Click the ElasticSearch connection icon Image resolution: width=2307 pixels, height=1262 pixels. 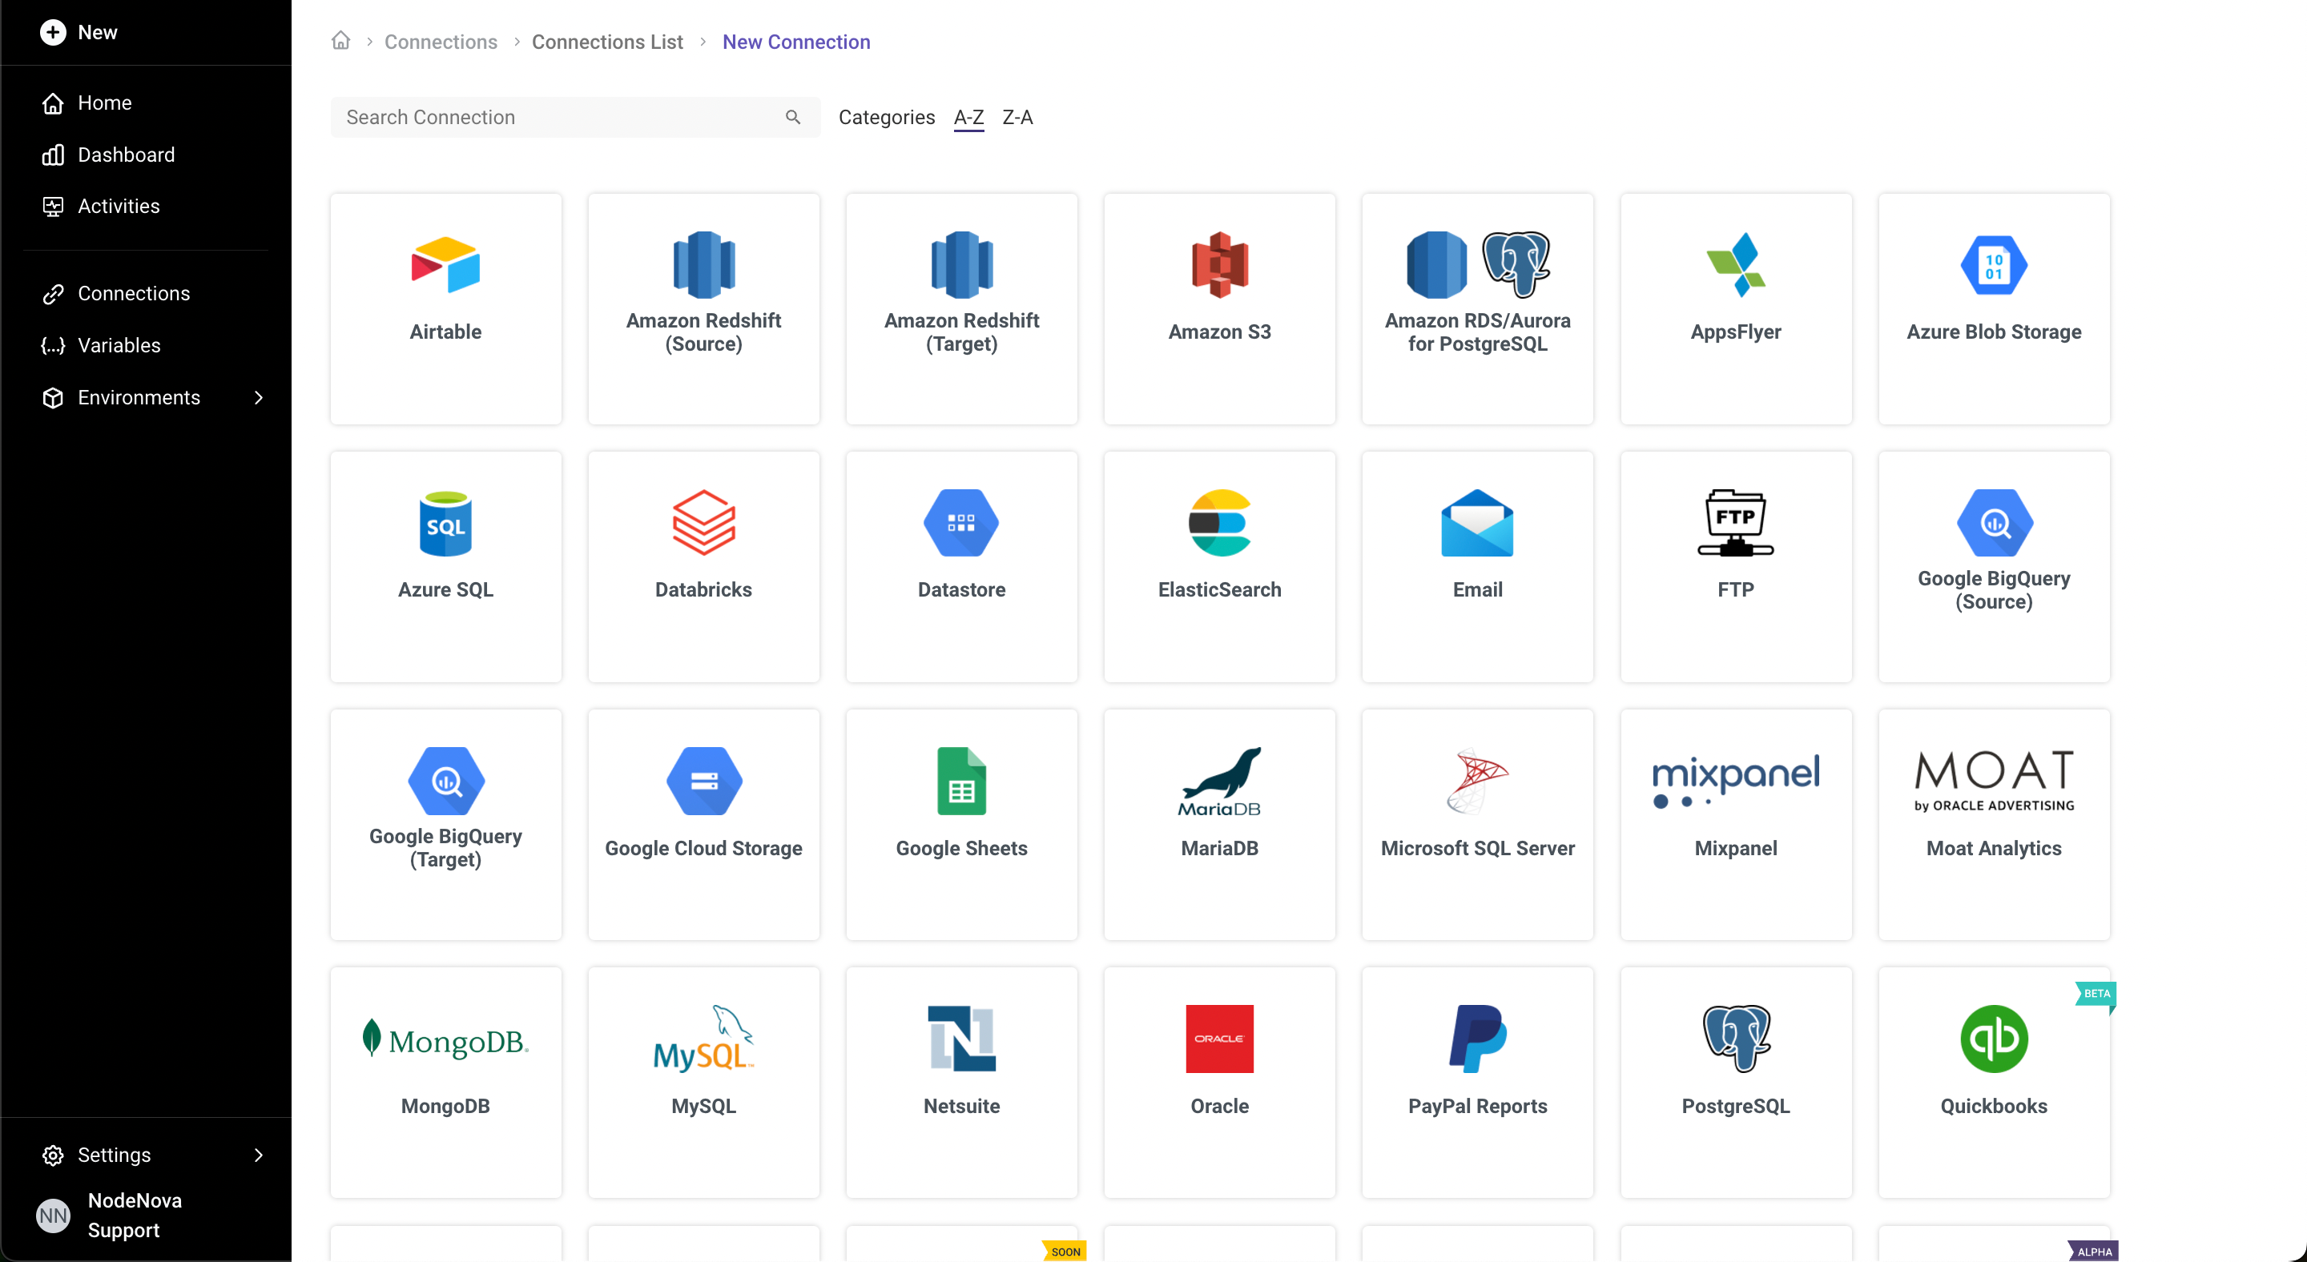tap(1219, 522)
